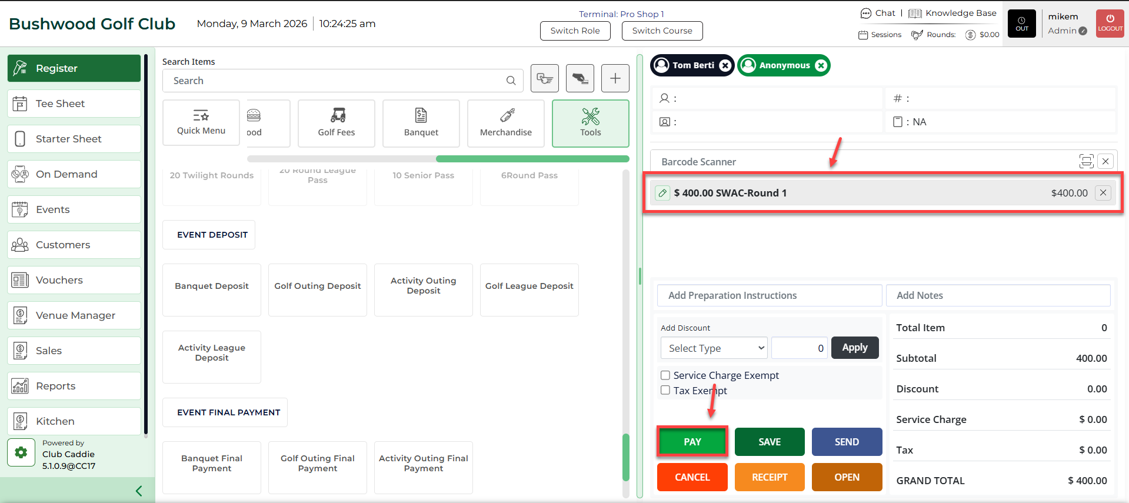Click the red Logout power icon
Viewport: 1129px width, 503px height.
(1110, 24)
